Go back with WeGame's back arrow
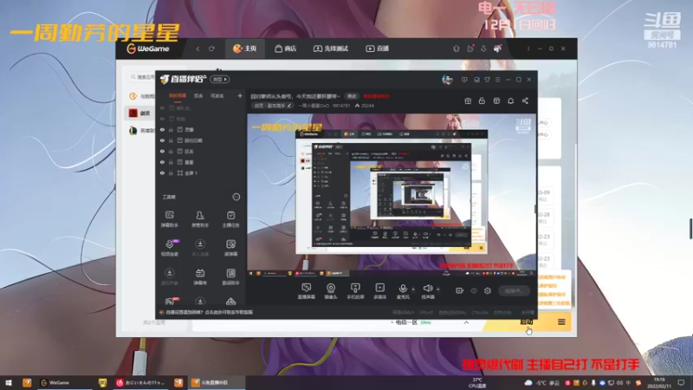 (x=198, y=49)
